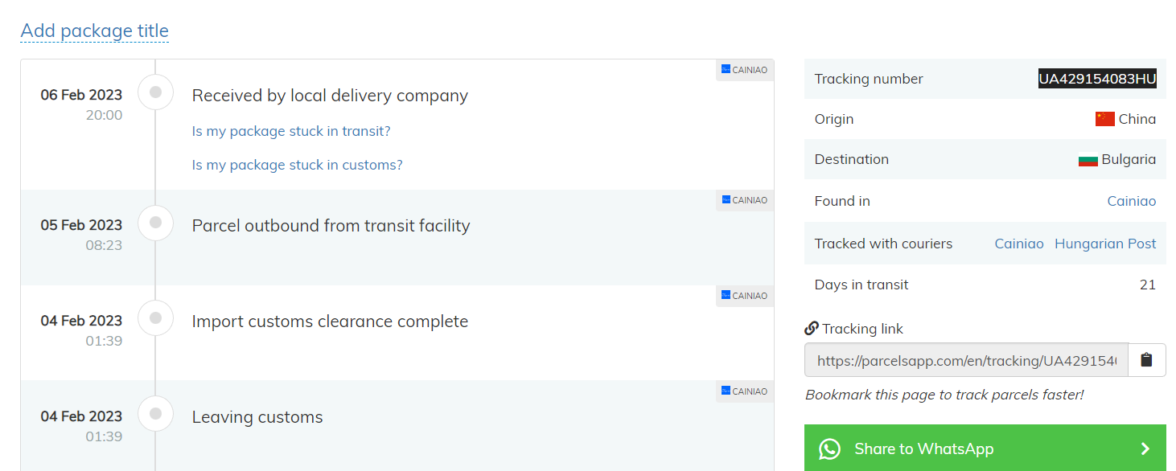The height and width of the screenshot is (471, 1176).
Task: Copy tracking link with clipboard icon
Action: click(x=1146, y=360)
